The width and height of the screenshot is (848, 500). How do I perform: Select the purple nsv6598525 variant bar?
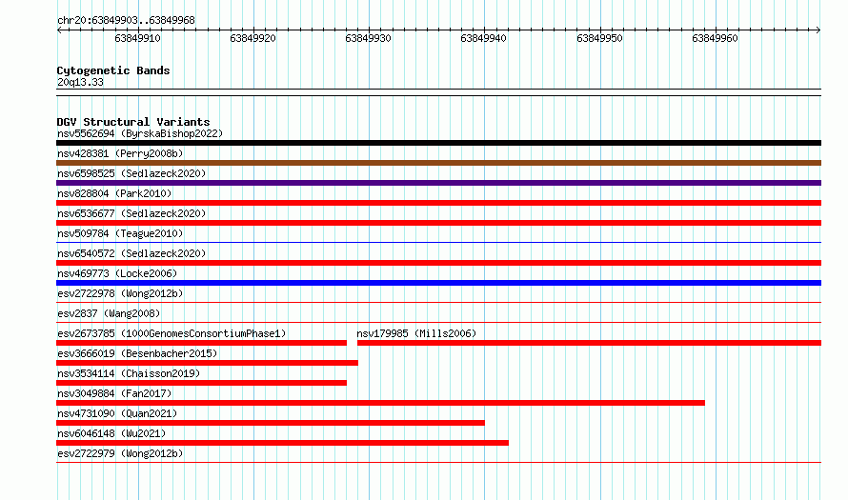(x=438, y=183)
